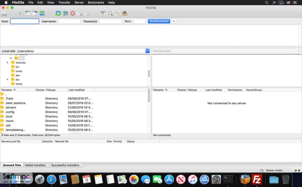Select the .config directory row
Image resolution: width=302 pixels, height=187 pixels.
[74, 112]
